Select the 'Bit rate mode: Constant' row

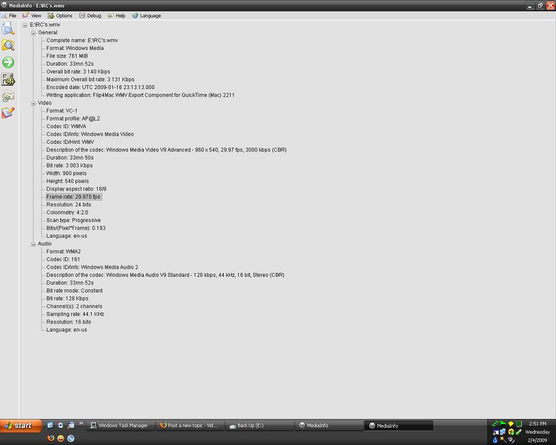[74, 290]
